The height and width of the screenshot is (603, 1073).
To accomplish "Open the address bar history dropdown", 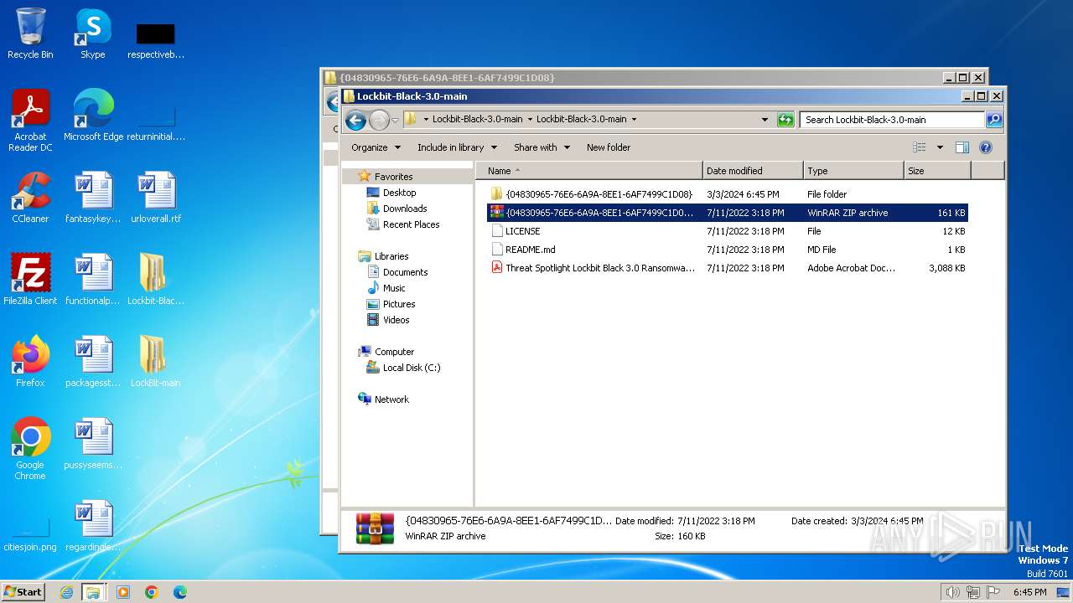I will (765, 120).
